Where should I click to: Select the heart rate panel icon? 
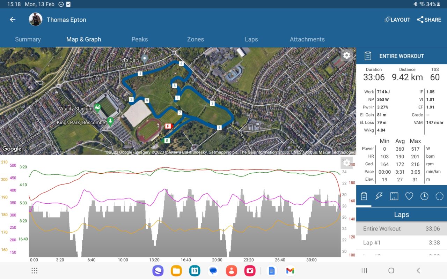click(x=409, y=196)
